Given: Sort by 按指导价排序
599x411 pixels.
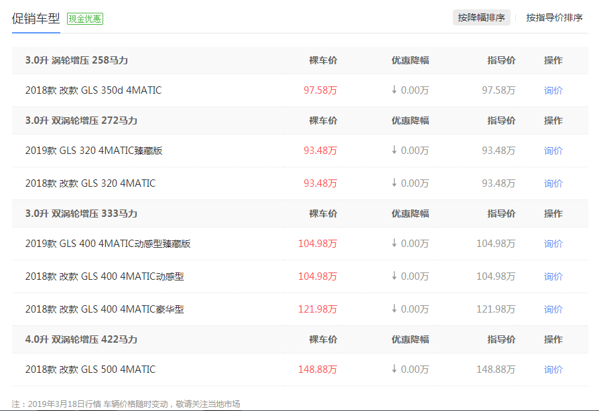Looking at the screenshot, I should click(554, 17).
